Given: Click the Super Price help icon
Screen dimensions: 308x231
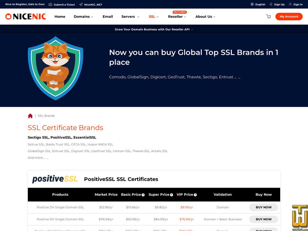Looking at the screenshot, I should [171, 195].
